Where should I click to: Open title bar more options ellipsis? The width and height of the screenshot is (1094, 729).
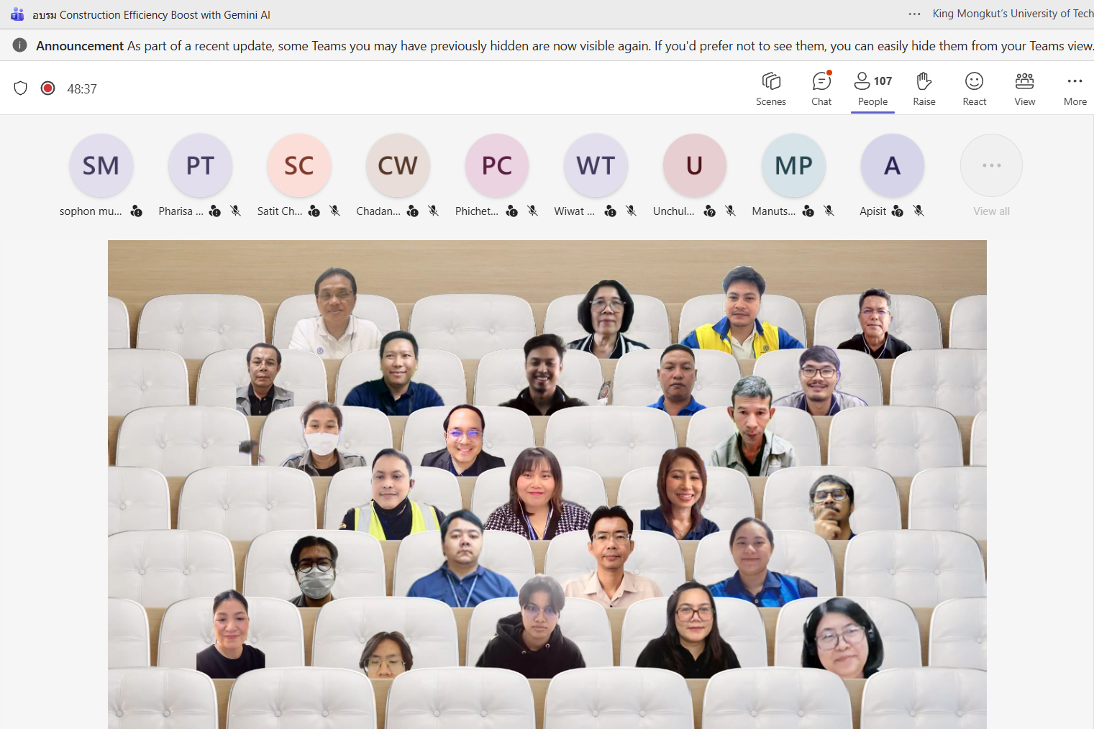pos(914,14)
